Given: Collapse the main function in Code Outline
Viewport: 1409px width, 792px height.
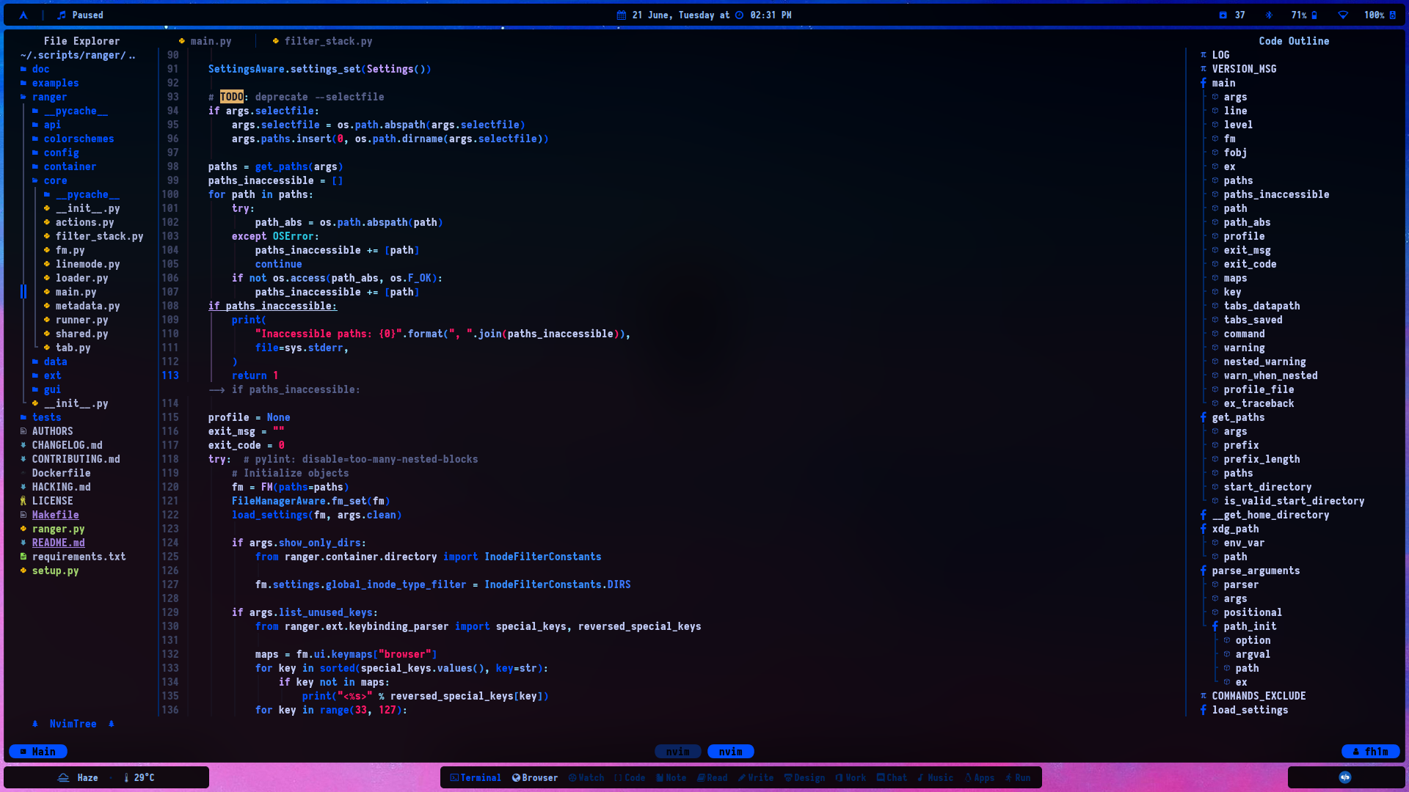Looking at the screenshot, I should click(1223, 83).
